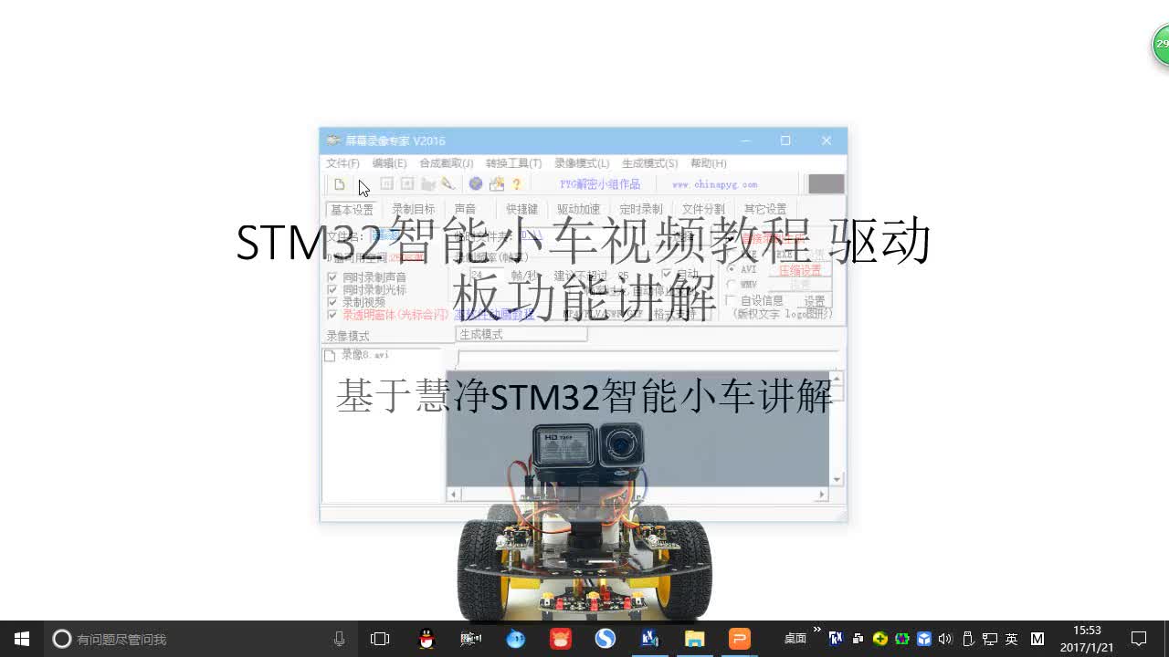Open the 生成模式(S) menu

pyautogui.click(x=649, y=163)
